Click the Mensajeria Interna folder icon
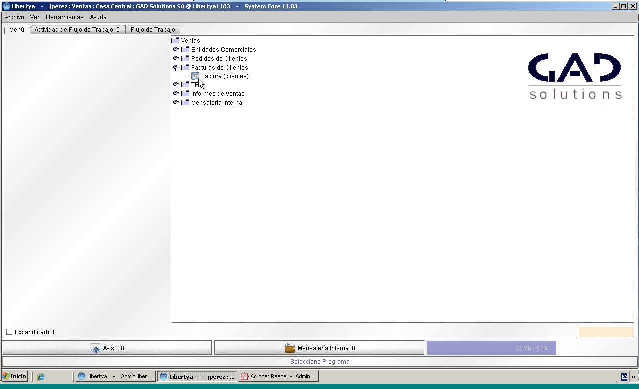The width and height of the screenshot is (639, 389). tap(185, 102)
